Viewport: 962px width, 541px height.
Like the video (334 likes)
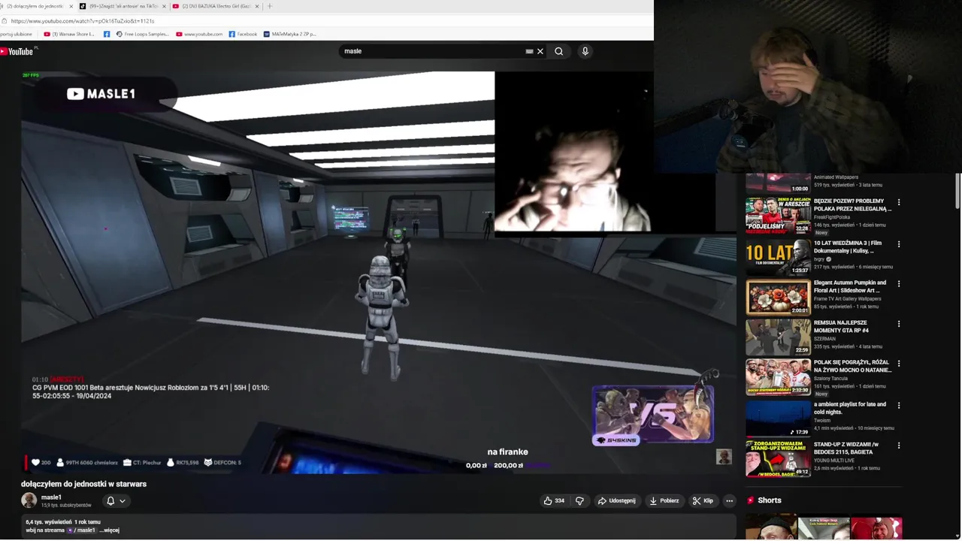pos(554,500)
